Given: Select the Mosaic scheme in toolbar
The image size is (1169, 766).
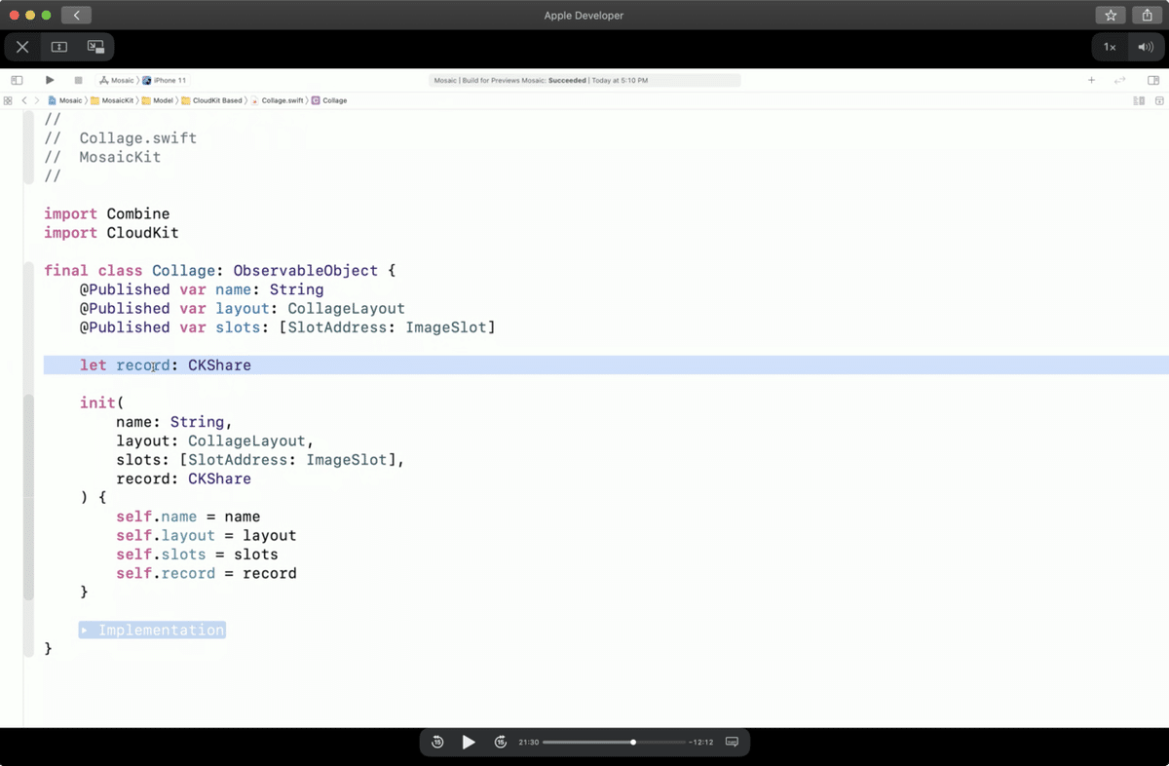Looking at the screenshot, I should point(117,81).
